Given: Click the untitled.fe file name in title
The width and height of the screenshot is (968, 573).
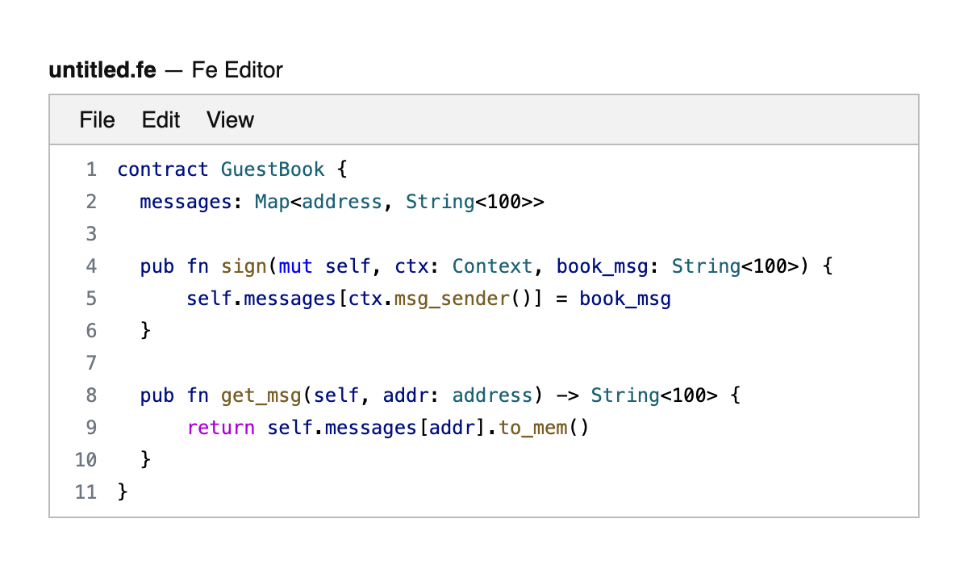Looking at the screenshot, I should (102, 70).
